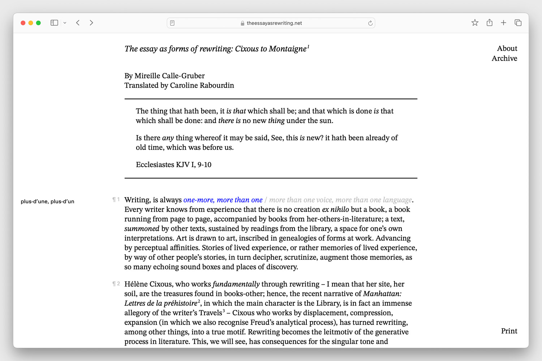Click blue 'one-more, more than one' link
Viewport: 542px width, 361px height.
(223, 200)
